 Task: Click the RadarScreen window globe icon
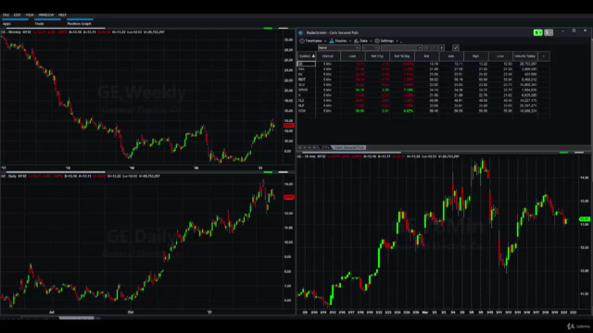coord(301,33)
